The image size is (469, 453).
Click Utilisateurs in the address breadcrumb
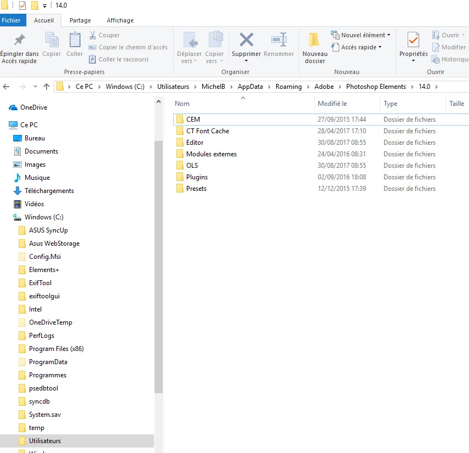click(173, 87)
